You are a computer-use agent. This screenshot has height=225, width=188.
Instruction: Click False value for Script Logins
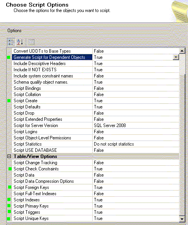pyautogui.click(x=99, y=132)
